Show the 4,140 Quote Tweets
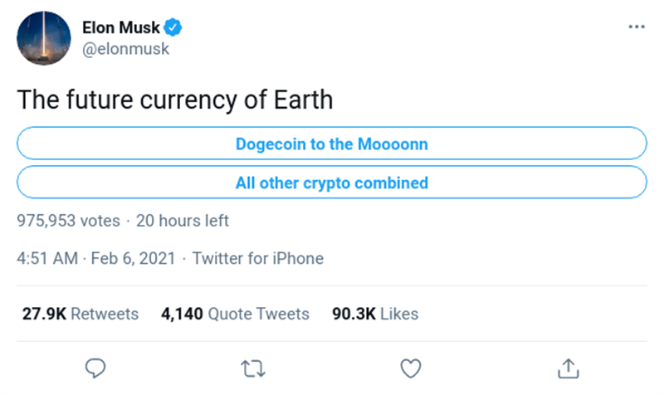The image size is (664, 395). coord(235,314)
